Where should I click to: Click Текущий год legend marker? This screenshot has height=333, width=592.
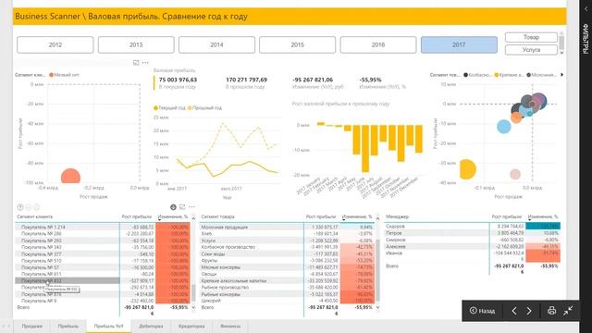click(155, 108)
